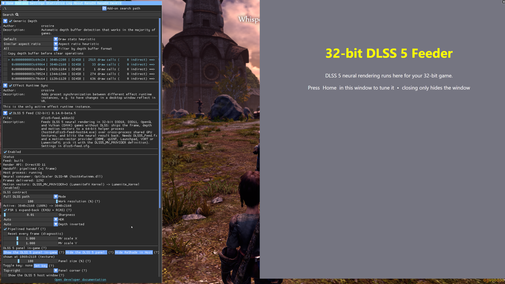Disable the Effect Runtime Sync add-on checkbox

pos(10,85)
